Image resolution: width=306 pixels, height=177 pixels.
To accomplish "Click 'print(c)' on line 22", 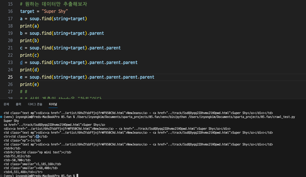I will coord(29,55).
